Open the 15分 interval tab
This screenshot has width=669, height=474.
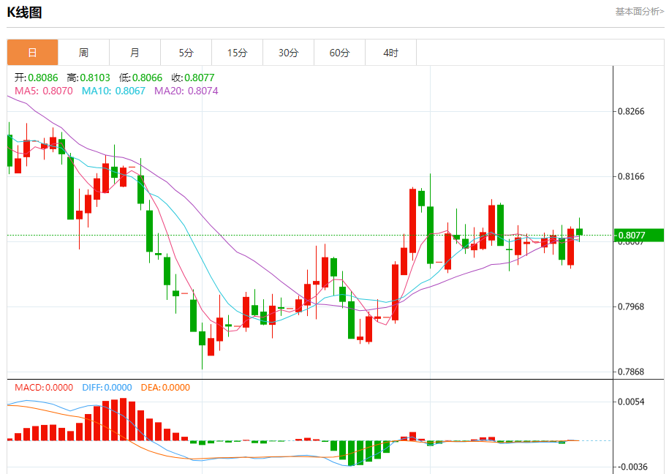point(237,53)
